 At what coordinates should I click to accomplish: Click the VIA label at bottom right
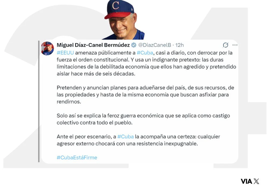point(246,181)
